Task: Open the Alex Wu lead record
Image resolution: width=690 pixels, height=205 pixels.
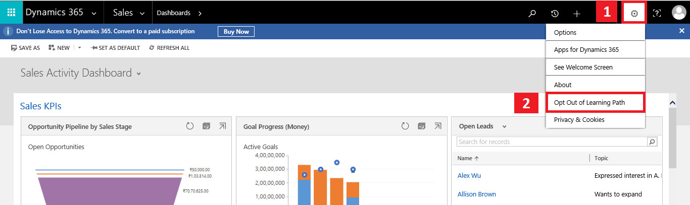Action: 469,176
